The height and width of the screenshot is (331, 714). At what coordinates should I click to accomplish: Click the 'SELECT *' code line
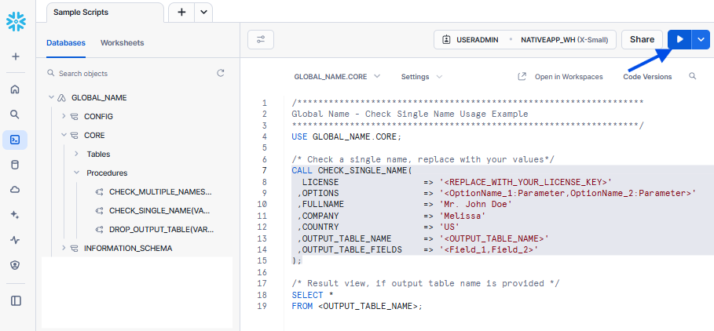click(313, 295)
